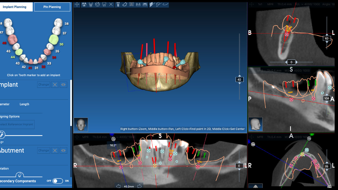Toggle Abutment visibility eye icon

63,151
